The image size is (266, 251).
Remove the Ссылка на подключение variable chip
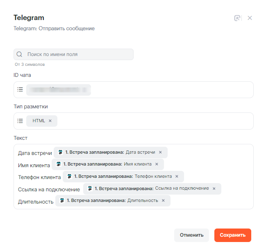214,189
